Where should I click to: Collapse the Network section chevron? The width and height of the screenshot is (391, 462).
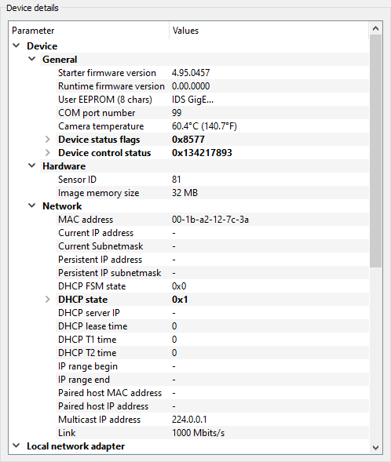[x=32, y=206]
